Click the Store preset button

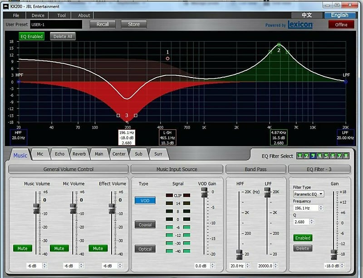point(134,24)
